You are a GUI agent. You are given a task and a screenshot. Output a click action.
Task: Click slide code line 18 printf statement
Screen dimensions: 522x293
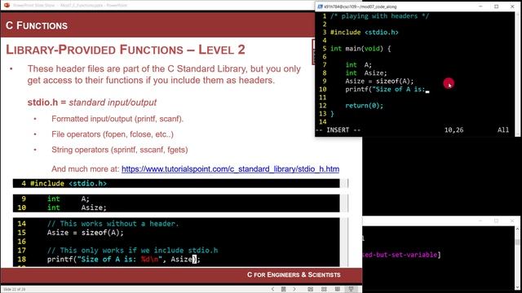[x=123, y=259]
